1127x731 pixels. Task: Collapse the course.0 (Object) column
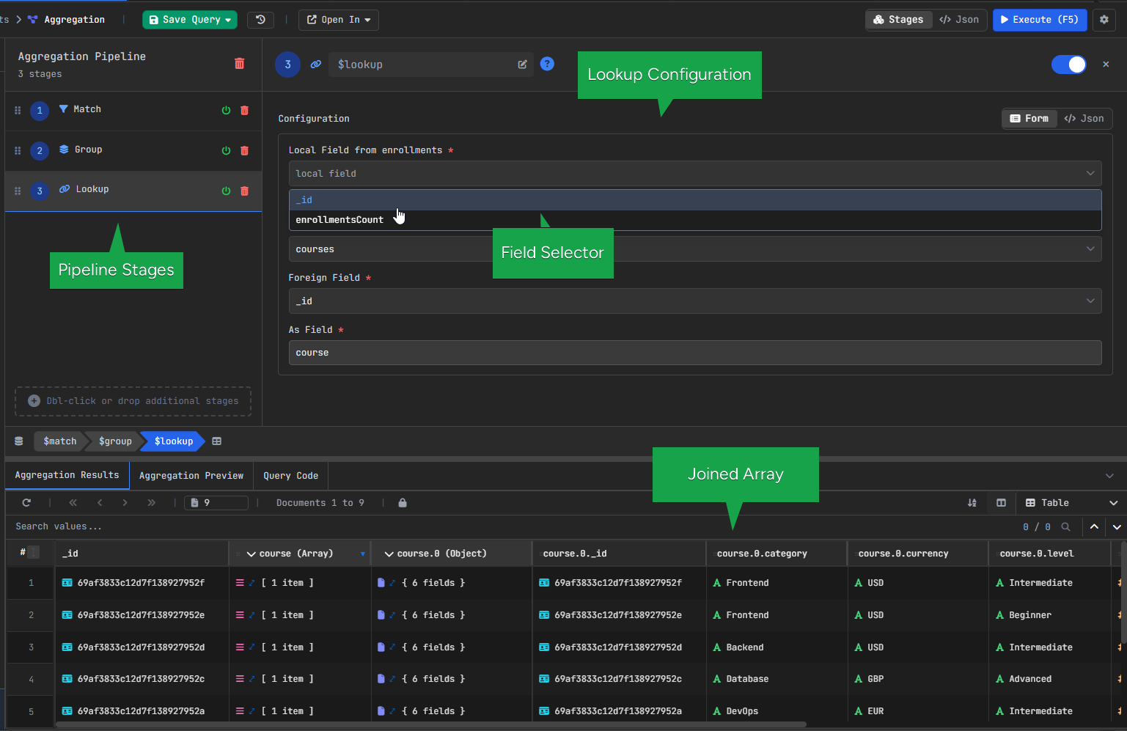389,554
